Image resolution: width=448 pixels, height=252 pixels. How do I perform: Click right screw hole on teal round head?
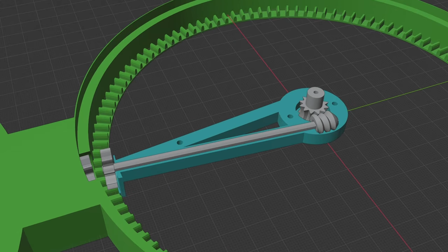pos(335,104)
